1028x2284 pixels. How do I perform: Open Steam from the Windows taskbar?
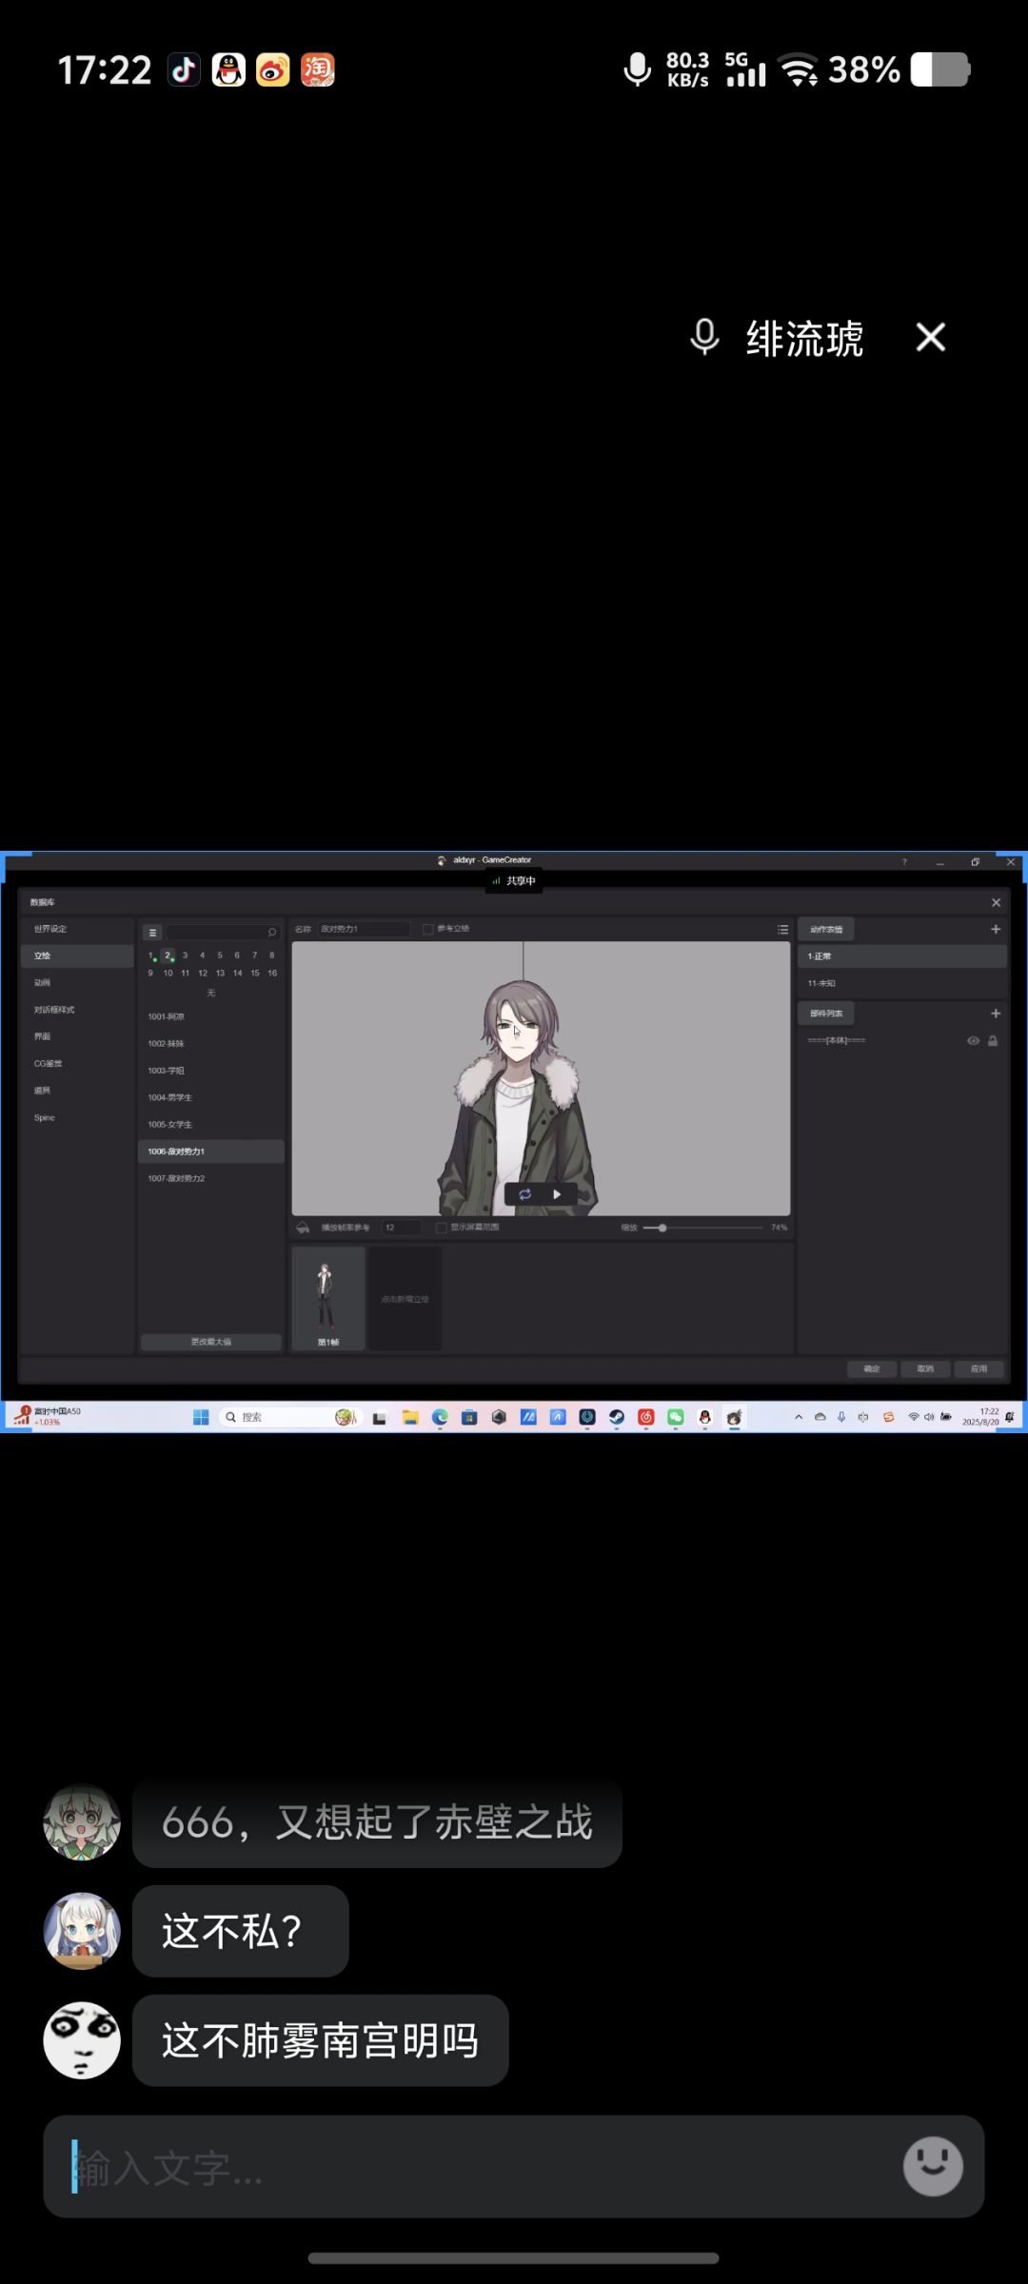pyautogui.click(x=617, y=1417)
